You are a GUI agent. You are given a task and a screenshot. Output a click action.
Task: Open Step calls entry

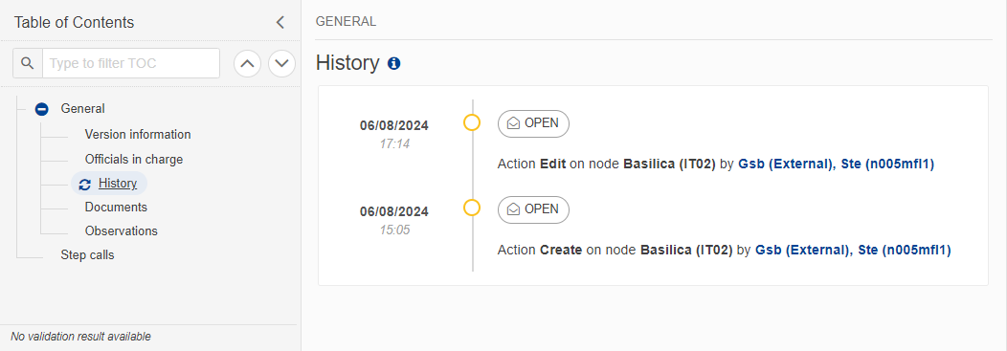coord(87,254)
